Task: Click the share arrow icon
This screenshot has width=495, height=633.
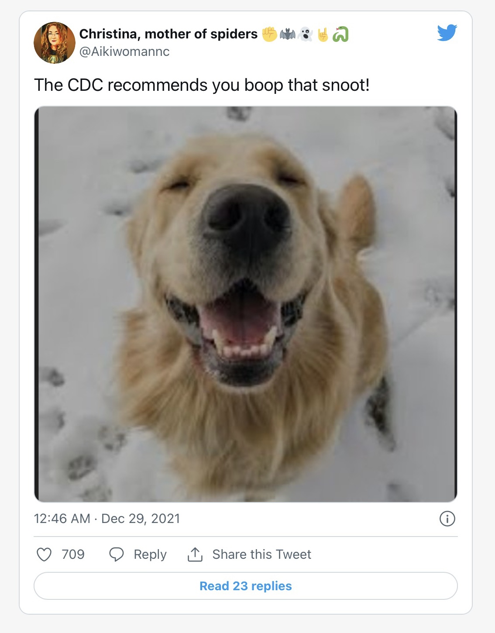Action: coord(195,554)
